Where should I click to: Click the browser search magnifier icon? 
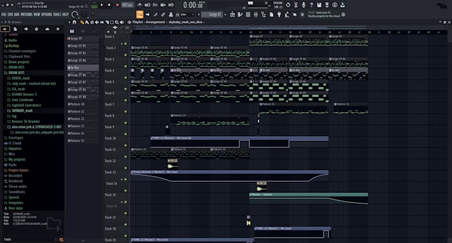(61, 240)
